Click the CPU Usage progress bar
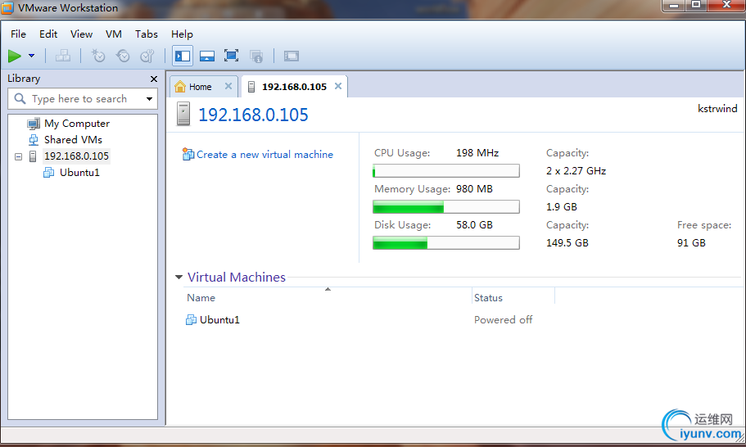Screen dimensions: 746x447 [446, 171]
